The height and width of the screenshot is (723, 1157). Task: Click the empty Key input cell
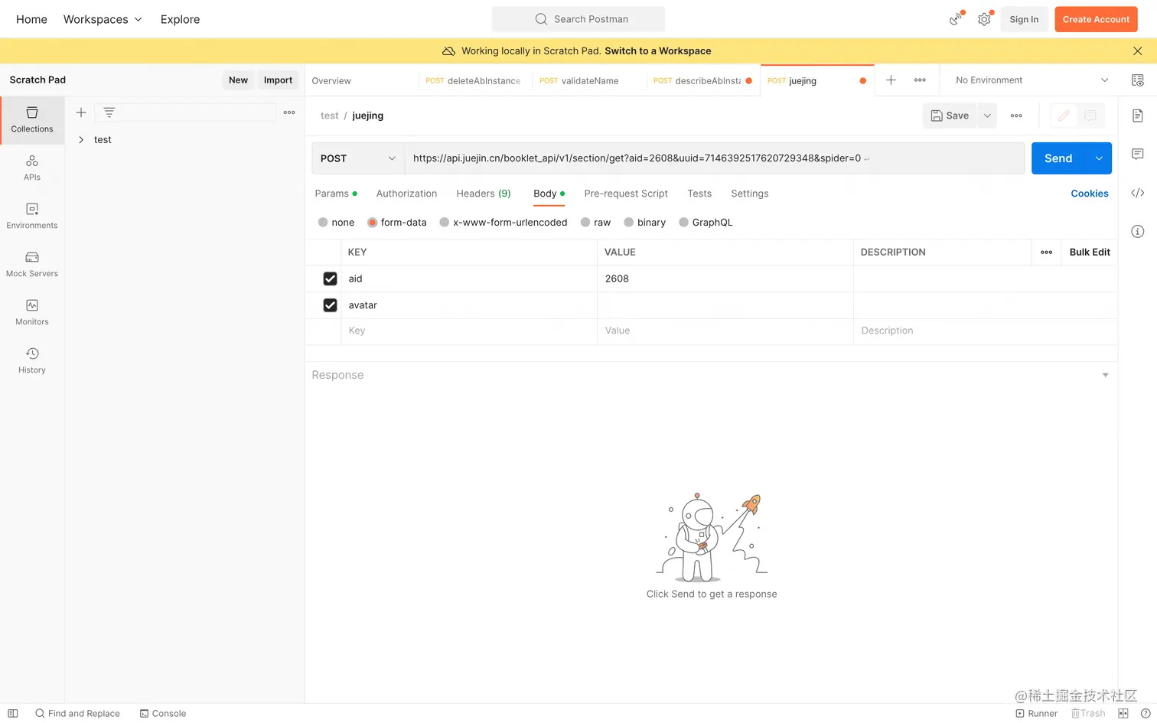coord(469,331)
